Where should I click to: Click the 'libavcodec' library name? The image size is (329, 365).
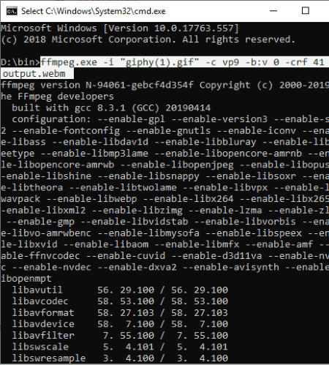point(40,301)
